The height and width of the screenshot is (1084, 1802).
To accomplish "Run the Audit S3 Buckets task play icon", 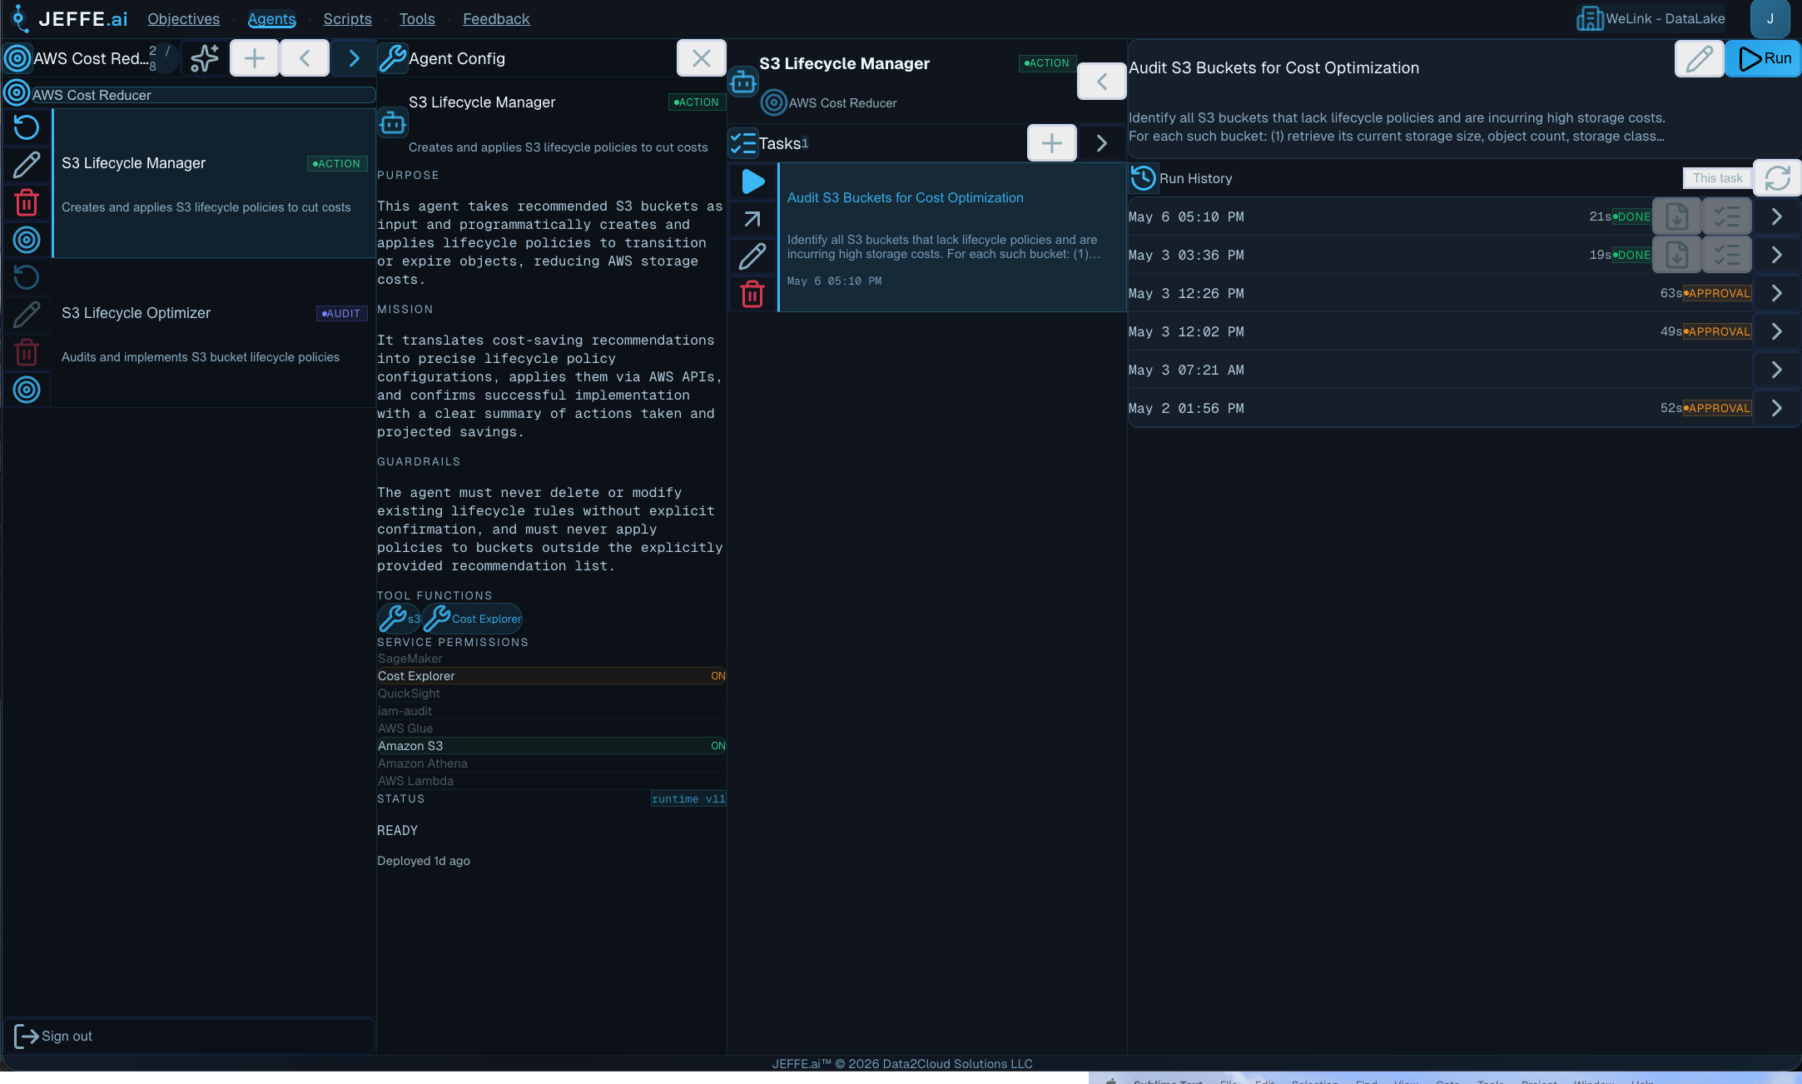I will tap(753, 181).
